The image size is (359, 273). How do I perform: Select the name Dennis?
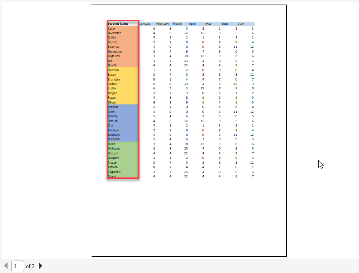[112, 42]
